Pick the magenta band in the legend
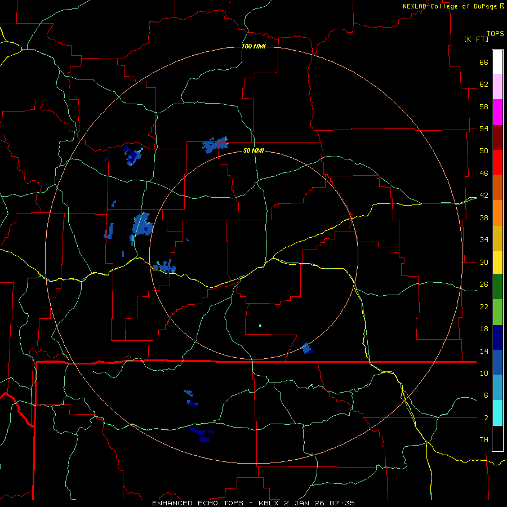The width and height of the screenshot is (507, 507). click(x=497, y=112)
